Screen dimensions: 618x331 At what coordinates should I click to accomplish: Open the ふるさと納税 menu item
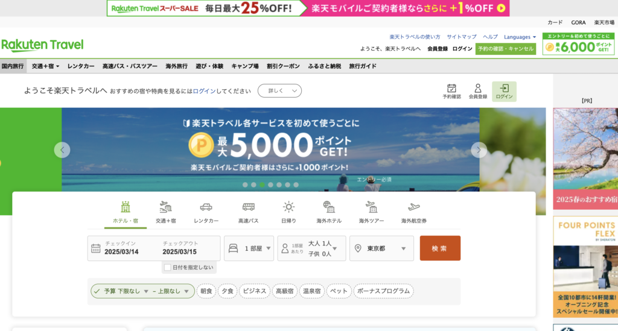325,66
